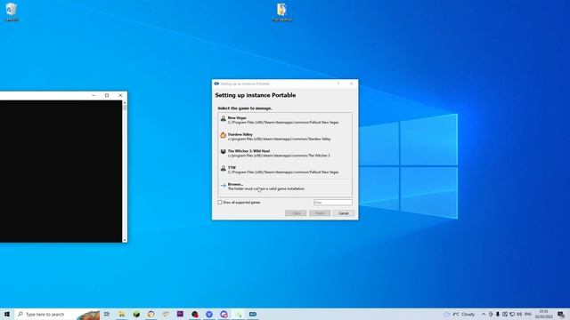Focus the Filter text field
Screen dimensions: 570x320
point(332,203)
